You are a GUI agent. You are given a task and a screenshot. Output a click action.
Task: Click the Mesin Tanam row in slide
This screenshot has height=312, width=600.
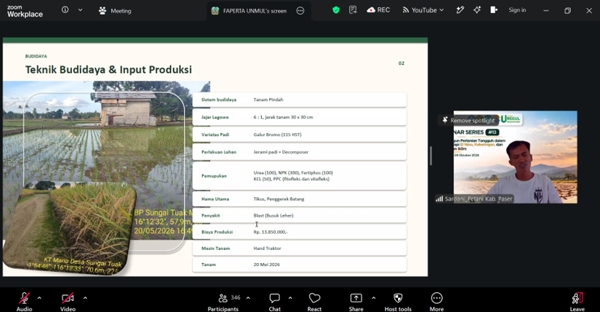[x=299, y=248]
